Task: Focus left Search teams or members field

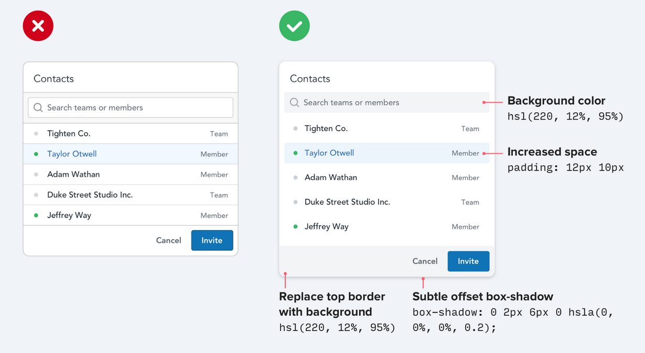Action: [136, 108]
